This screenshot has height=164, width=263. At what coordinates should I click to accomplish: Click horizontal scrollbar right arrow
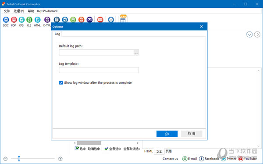(138, 143)
